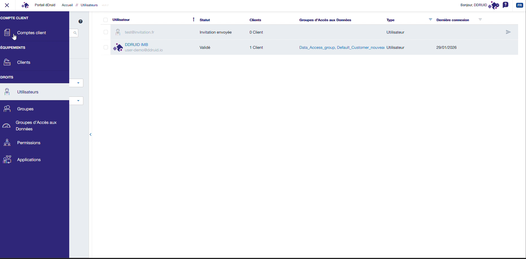Screen dimensions: 526x259
Task: Switch language using the FR button
Action: pos(520,5)
